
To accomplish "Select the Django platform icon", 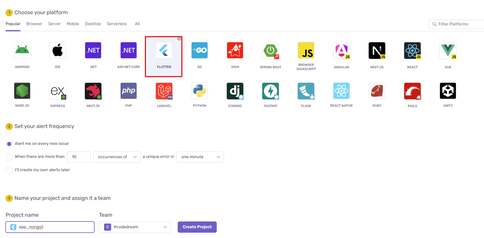I will coord(235,91).
